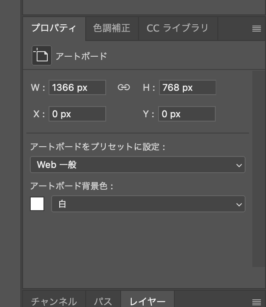This screenshot has height=307, width=266.
Task: Switch to the プロパティ tab
Action: point(54,29)
